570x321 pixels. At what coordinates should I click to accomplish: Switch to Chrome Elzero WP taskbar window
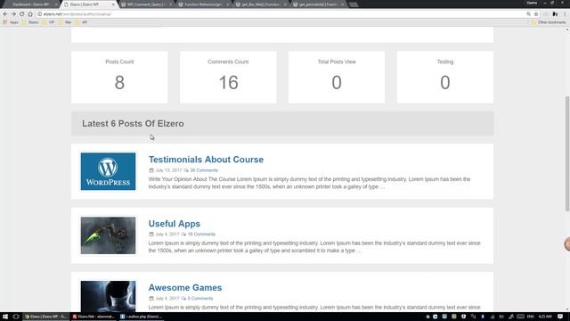(x=45, y=317)
